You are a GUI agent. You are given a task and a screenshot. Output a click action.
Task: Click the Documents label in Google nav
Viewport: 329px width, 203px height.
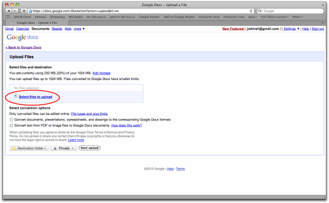(41, 29)
